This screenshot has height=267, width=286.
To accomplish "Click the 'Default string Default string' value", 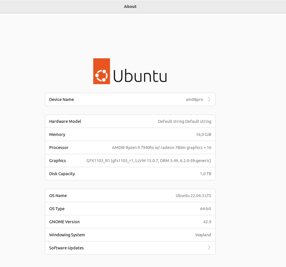I will pos(185,121).
